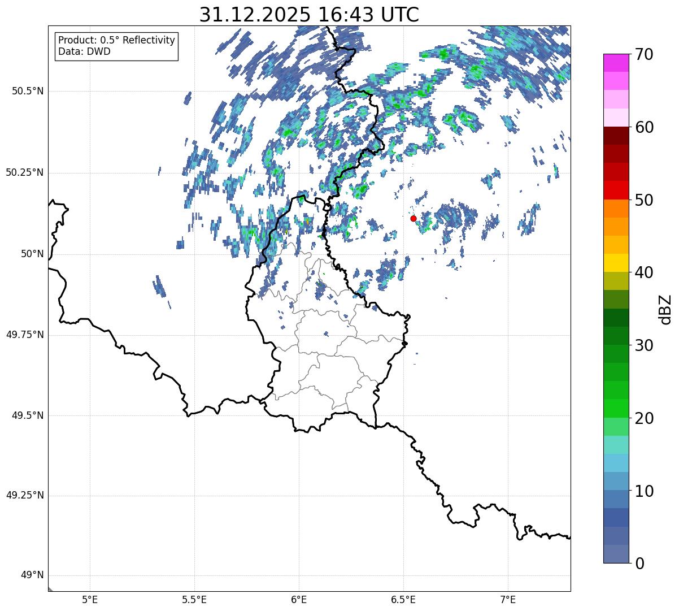
Task: Click the dBZ colorbar axis label
Action: point(665,309)
